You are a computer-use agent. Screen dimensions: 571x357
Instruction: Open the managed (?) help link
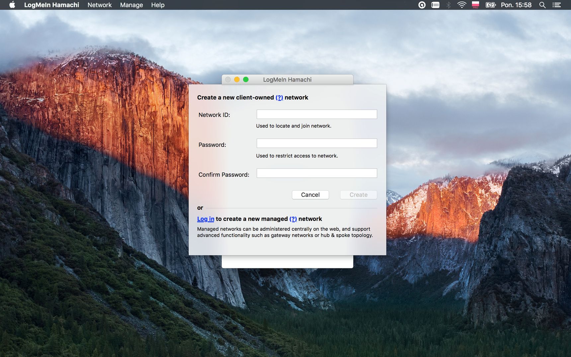coord(293,219)
